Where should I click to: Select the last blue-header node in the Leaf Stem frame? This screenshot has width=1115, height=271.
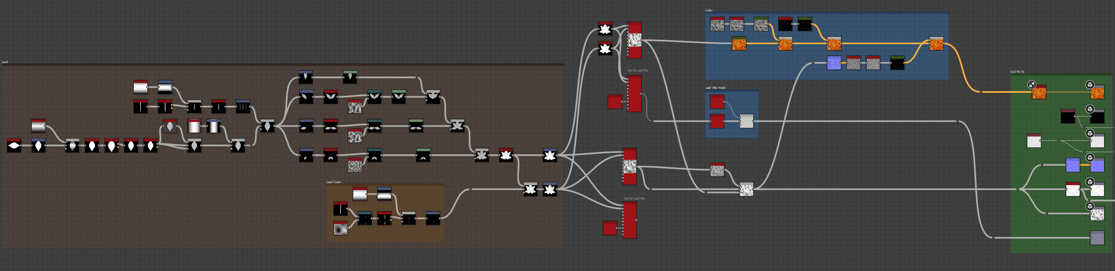(x=433, y=218)
